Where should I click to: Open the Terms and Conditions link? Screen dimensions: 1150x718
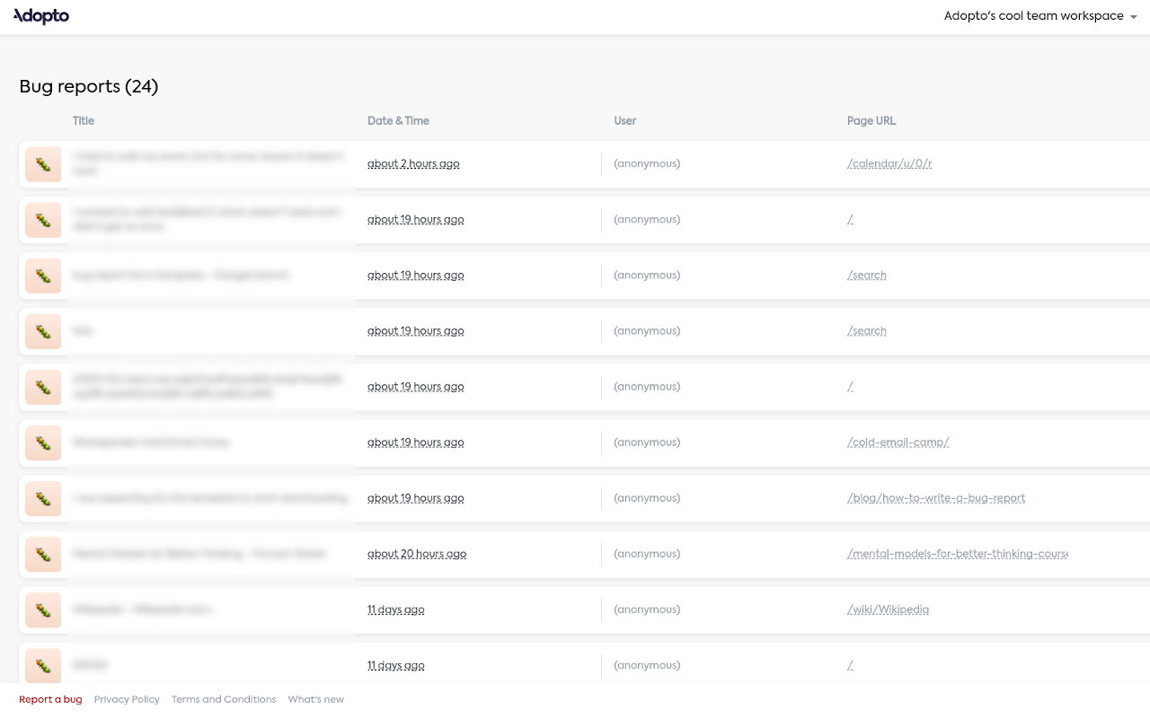pyautogui.click(x=224, y=699)
